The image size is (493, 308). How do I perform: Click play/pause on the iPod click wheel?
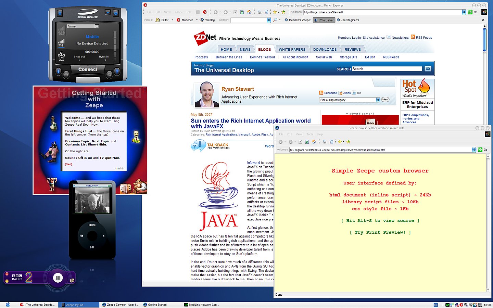[x=92, y=247]
